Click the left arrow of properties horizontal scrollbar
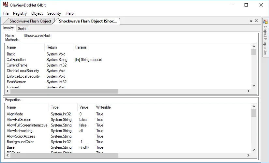The height and width of the screenshot is (163, 269). (x=7, y=155)
